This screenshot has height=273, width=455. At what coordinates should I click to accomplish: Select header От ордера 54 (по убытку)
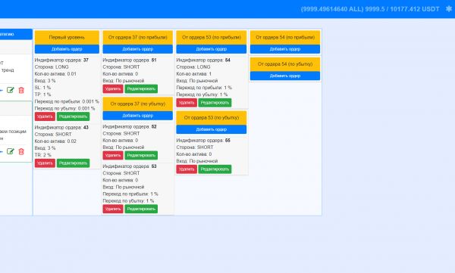pyautogui.click(x=285, y=64)
